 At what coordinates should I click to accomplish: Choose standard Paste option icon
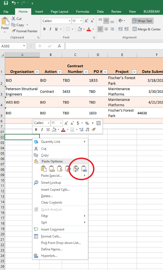pyautogui.click(x=44, y=169)
